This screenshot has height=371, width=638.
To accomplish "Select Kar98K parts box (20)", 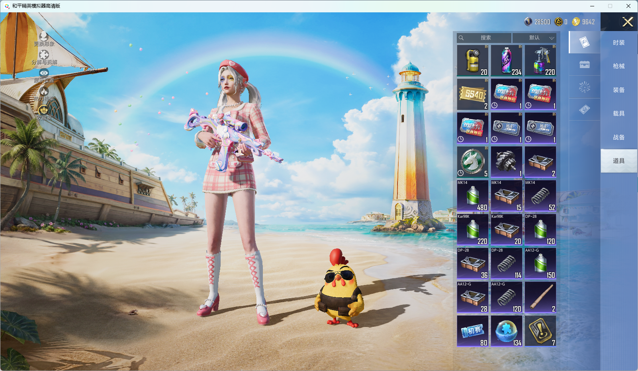I will click(507, 230).
